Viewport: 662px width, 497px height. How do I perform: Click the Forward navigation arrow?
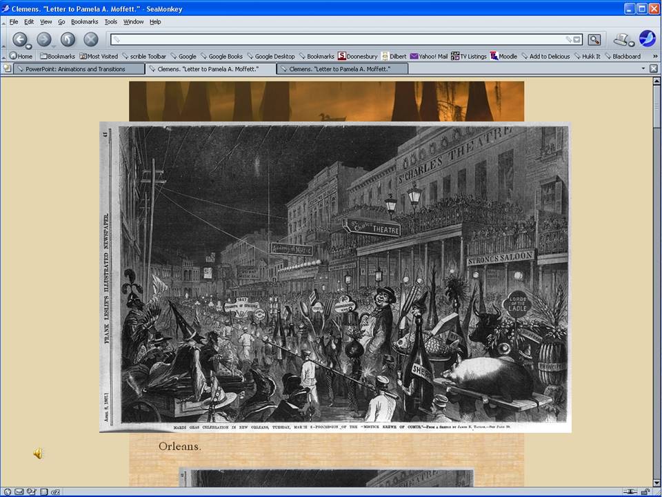43,39
